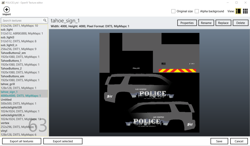This screenshot has width=250, height=146.
Task: Click the Rename button
Action: click(x=206, y=23)
